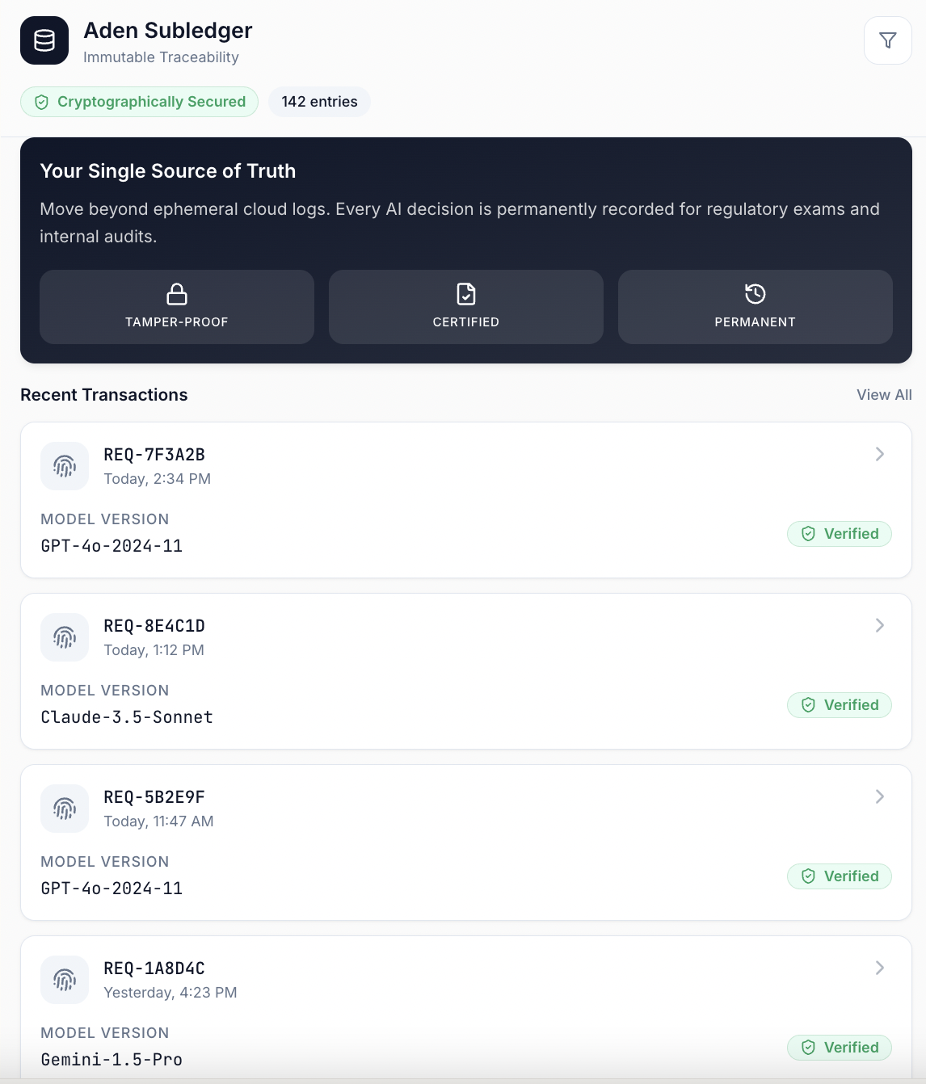Click the Tamper-Proof lock icon

click(177, 294)
